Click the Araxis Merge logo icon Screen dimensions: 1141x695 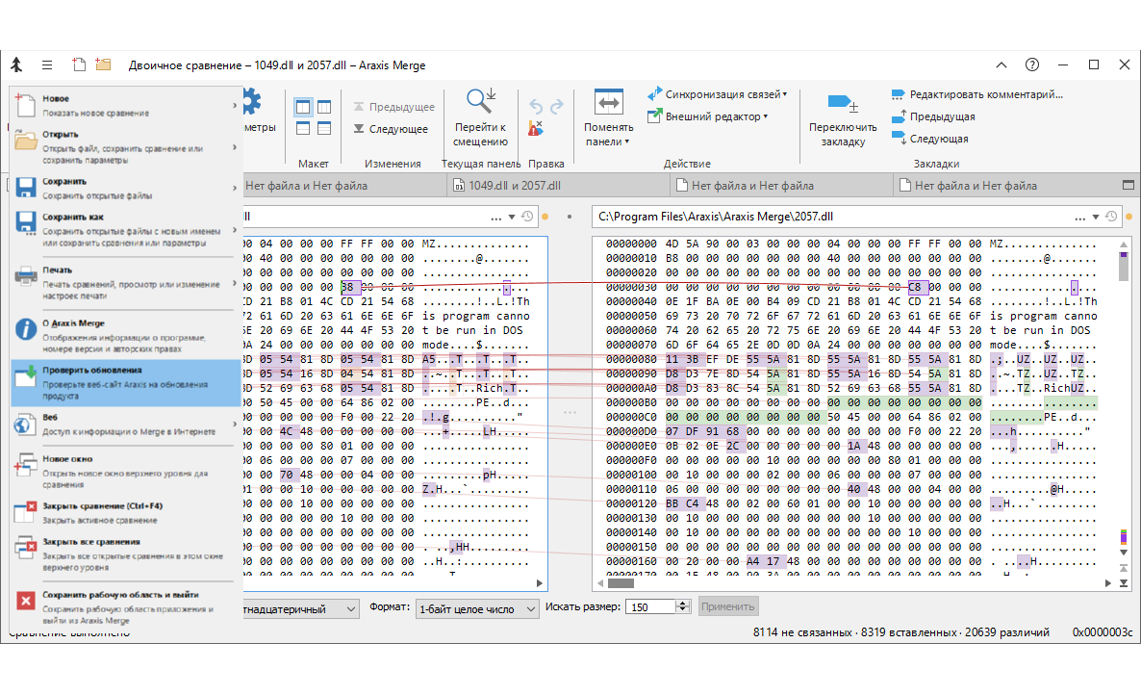pos(16,64)
